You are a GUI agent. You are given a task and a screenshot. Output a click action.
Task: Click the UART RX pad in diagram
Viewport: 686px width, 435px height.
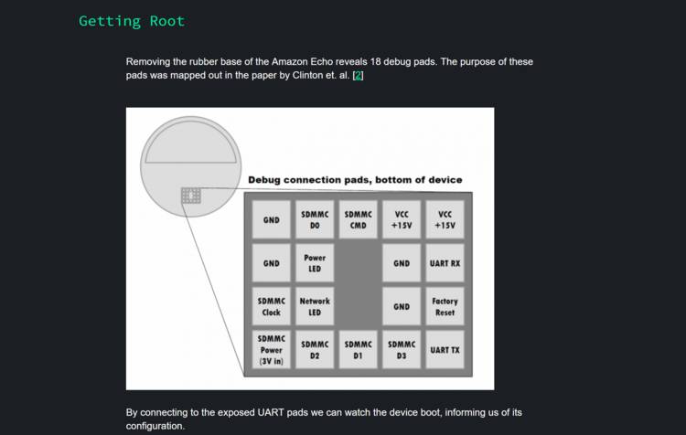tap(445, 263)
